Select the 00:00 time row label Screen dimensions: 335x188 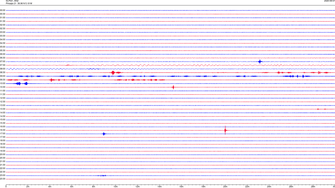coord(2,10)
